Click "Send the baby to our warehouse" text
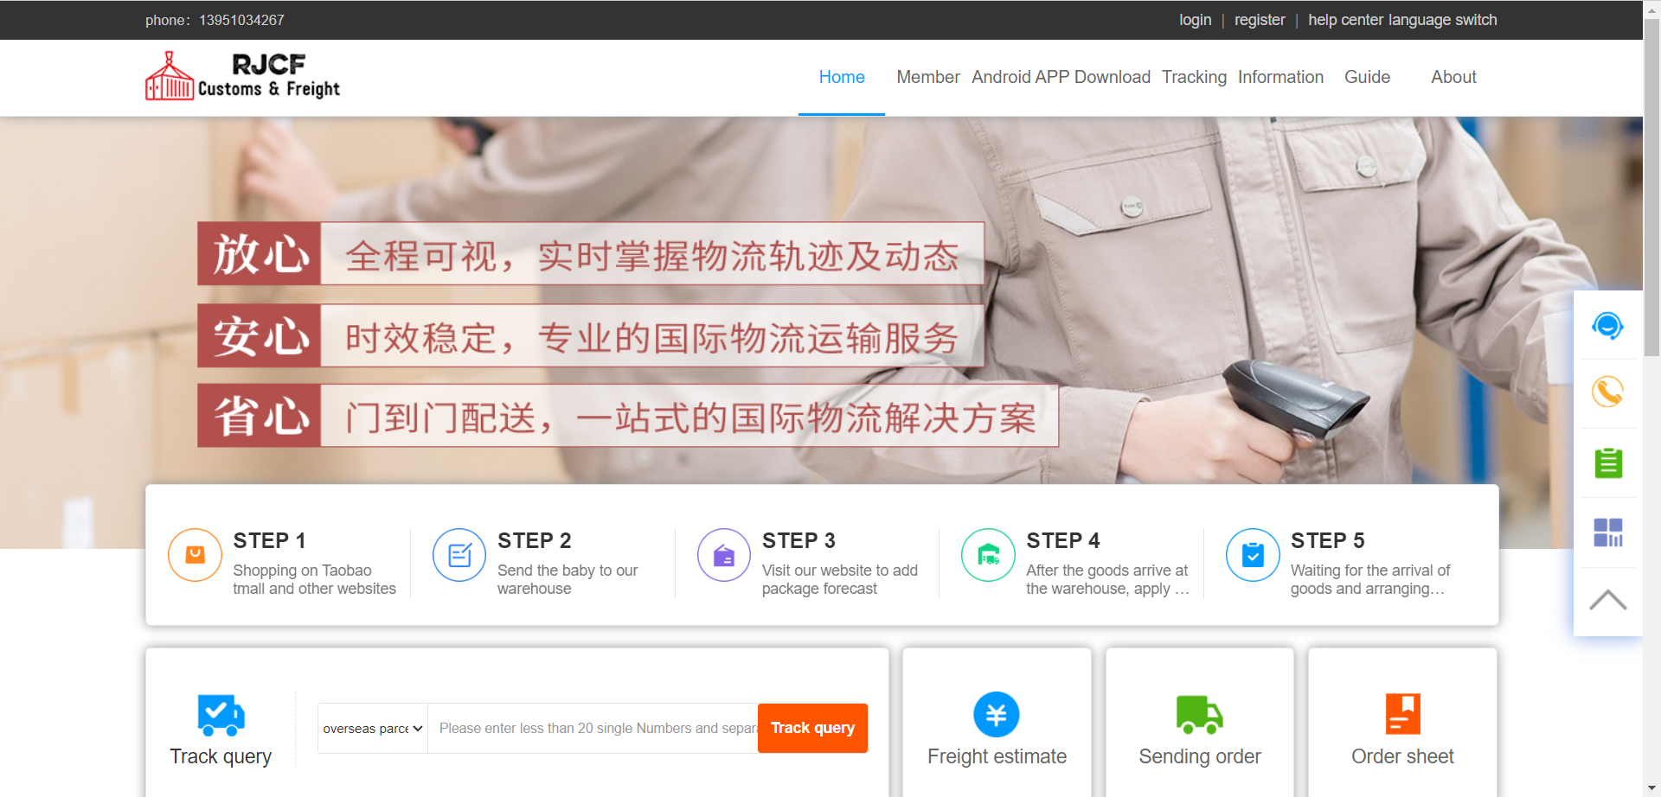The height and width of the screenshot is (797, 1661). (568, 579)
